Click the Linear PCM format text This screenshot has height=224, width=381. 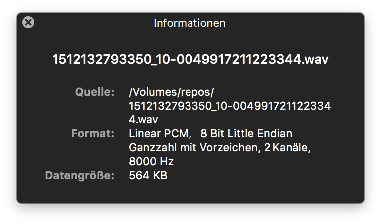(x=160, y=134)
